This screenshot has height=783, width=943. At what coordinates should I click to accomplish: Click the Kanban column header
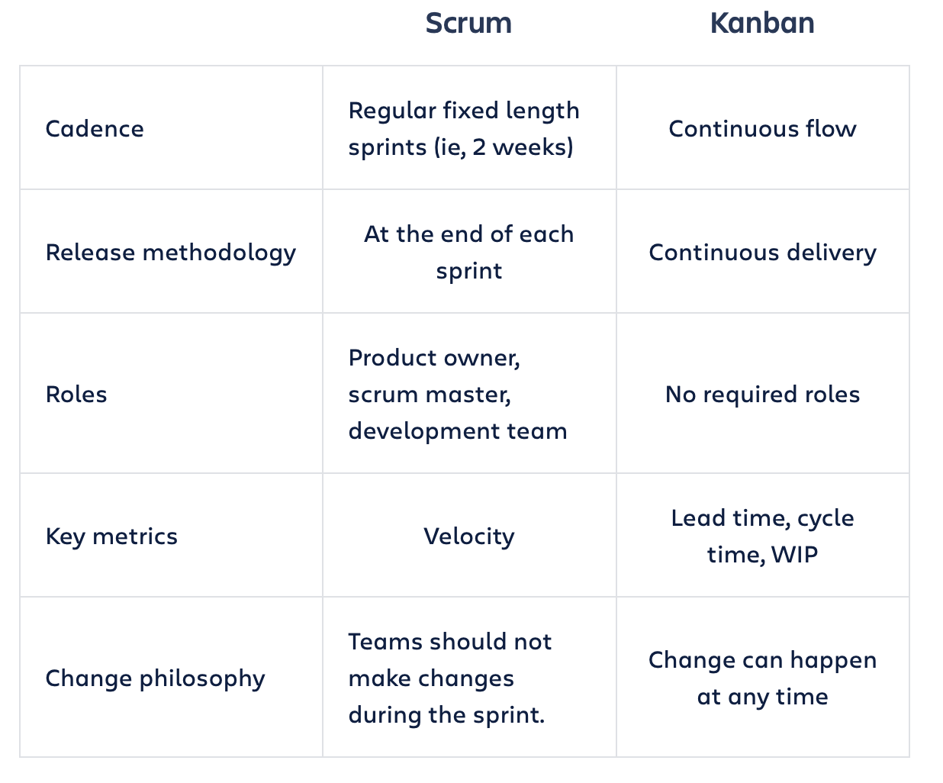coord(762,23)
